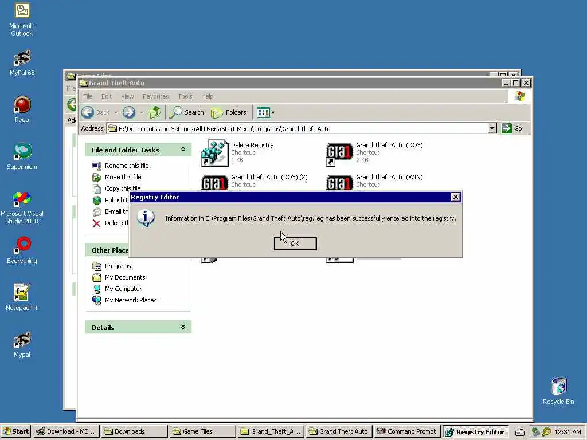Open Programs under Other Places
The width and height of the screenshot is (587, 440).
pos(118,266)
